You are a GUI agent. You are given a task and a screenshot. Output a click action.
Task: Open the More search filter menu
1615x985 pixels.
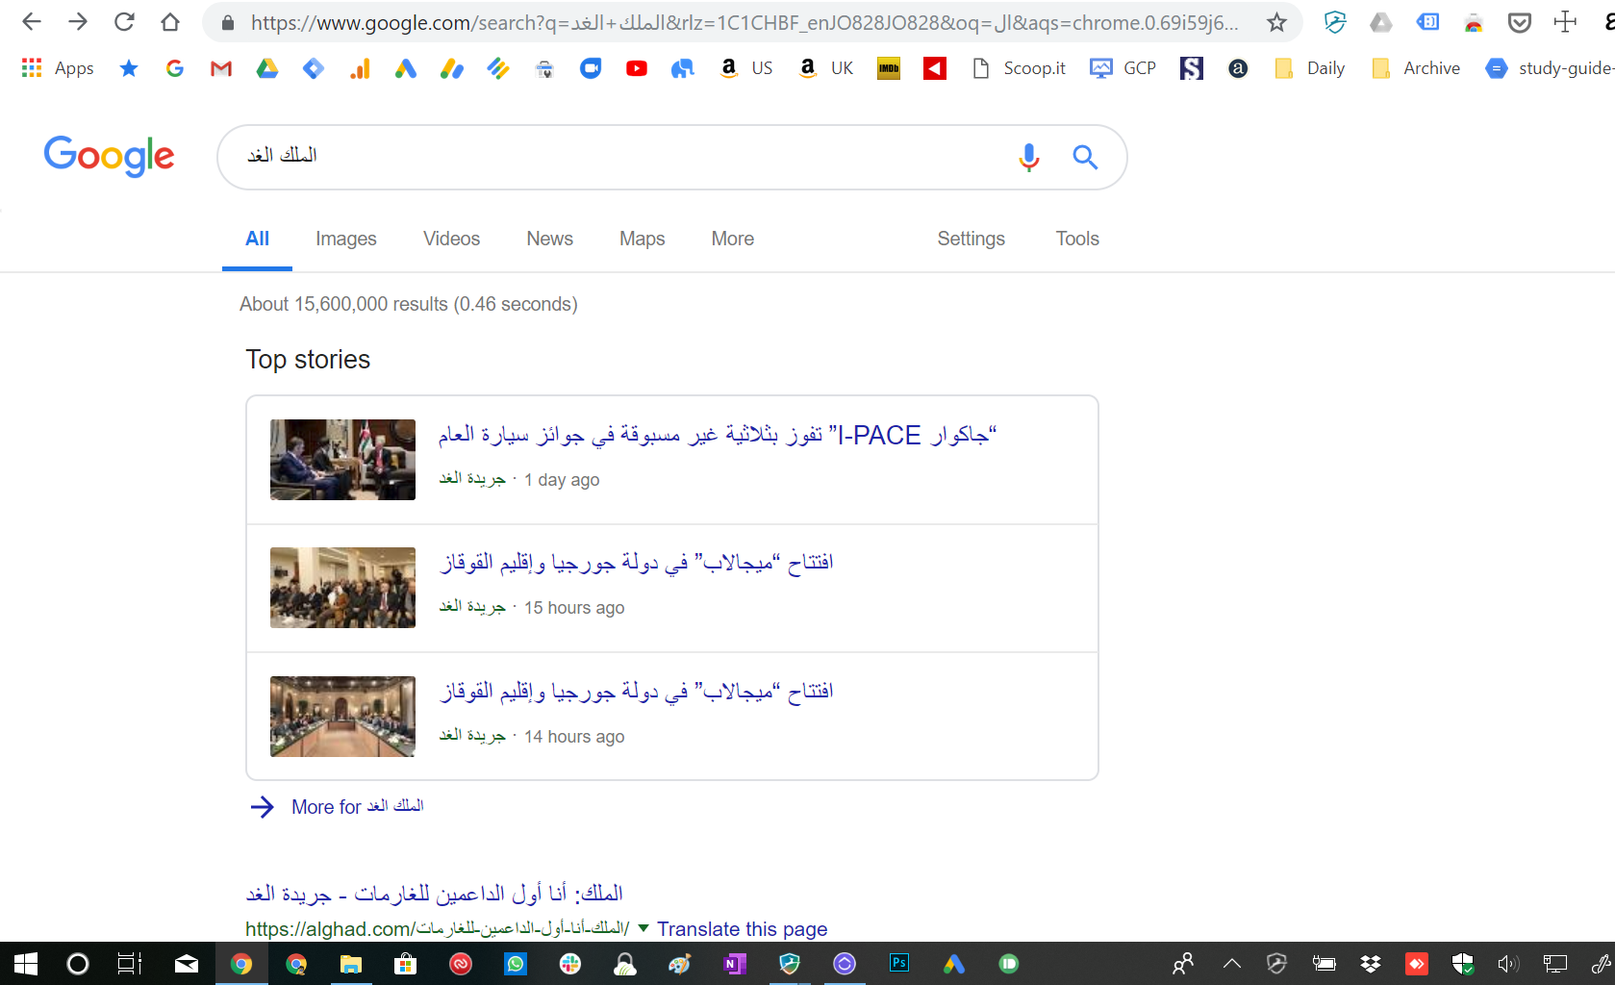[732, 239]
